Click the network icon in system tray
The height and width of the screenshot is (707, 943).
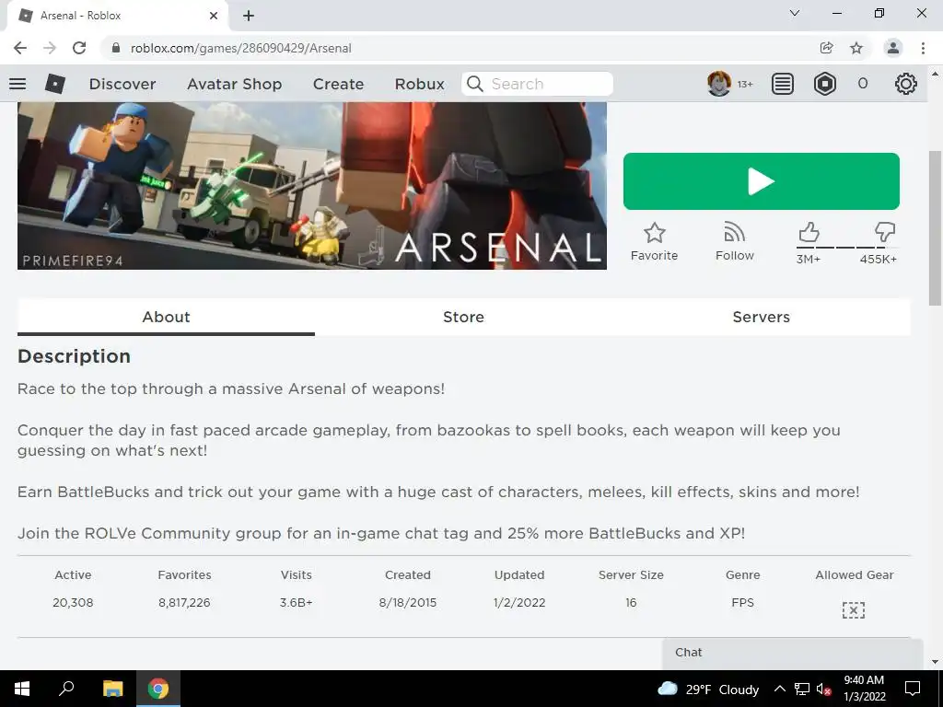tap(802, 689)
